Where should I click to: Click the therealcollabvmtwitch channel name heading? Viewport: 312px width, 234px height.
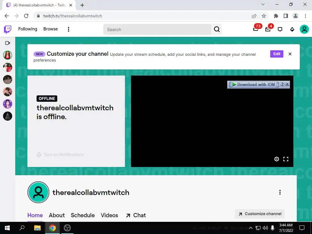pyautogui.click(x=91, y=193)
